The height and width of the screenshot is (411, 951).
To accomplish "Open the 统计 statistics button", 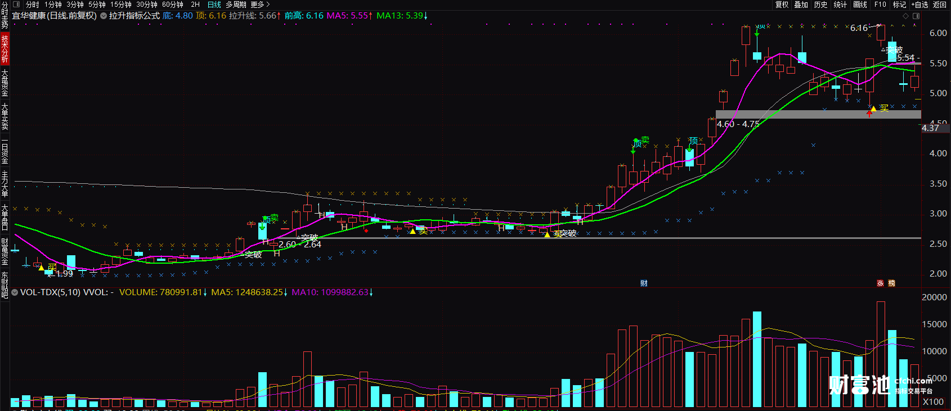I will [840, 4].
